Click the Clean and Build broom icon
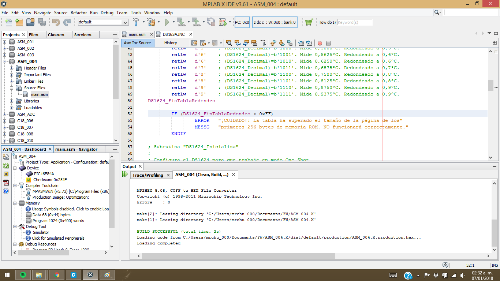500x281 pixels. [151, 22]
